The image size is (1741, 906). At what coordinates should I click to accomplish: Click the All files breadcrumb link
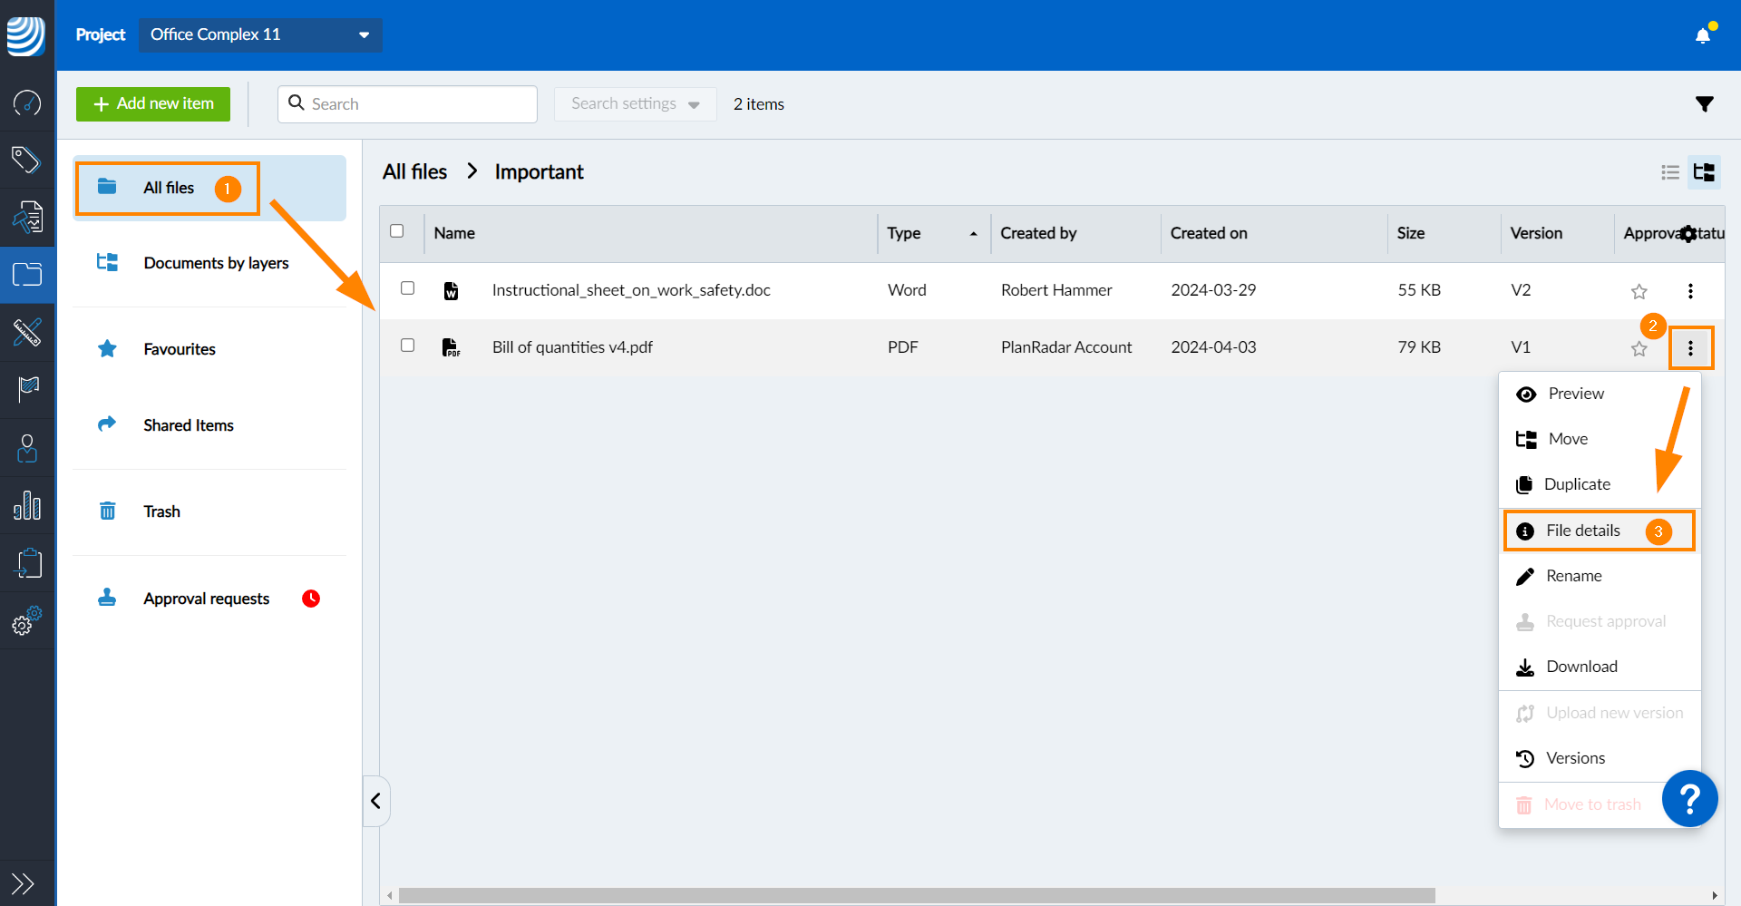tap(414, 171)
